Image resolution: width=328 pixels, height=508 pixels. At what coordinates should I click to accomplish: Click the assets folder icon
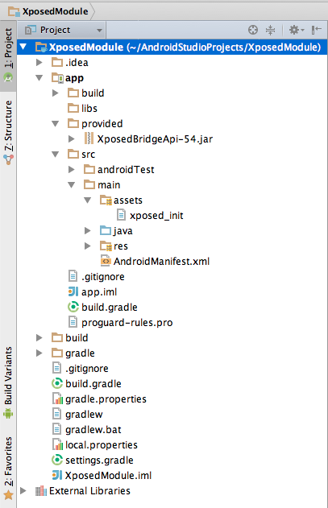106,200
